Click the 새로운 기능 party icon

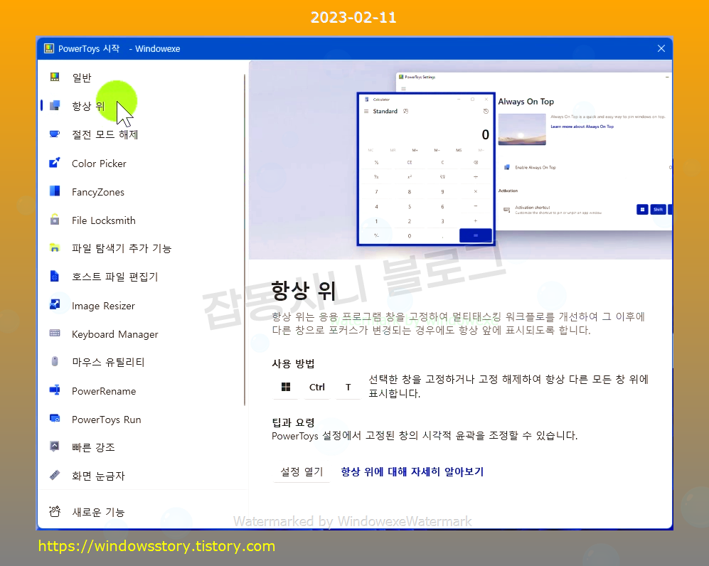pos(55,511)
